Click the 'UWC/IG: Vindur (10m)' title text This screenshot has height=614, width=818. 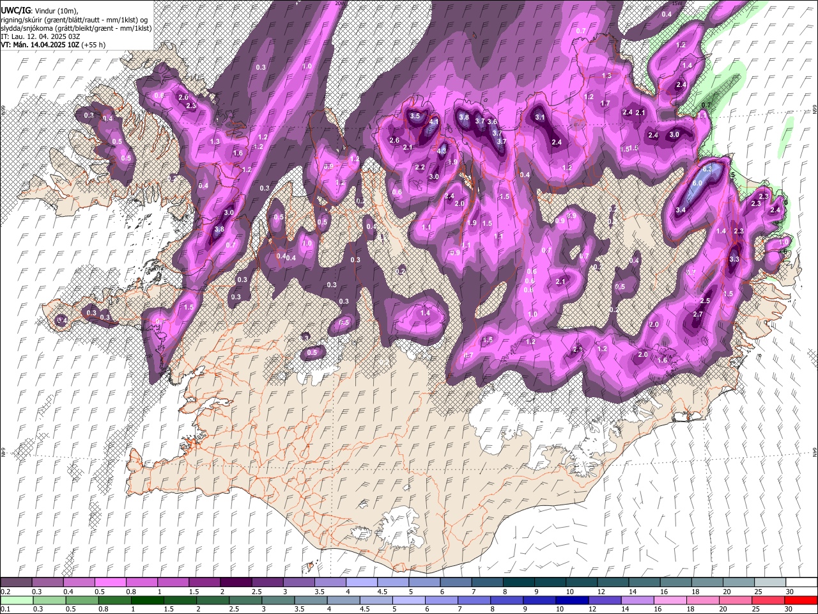point(39,11)
